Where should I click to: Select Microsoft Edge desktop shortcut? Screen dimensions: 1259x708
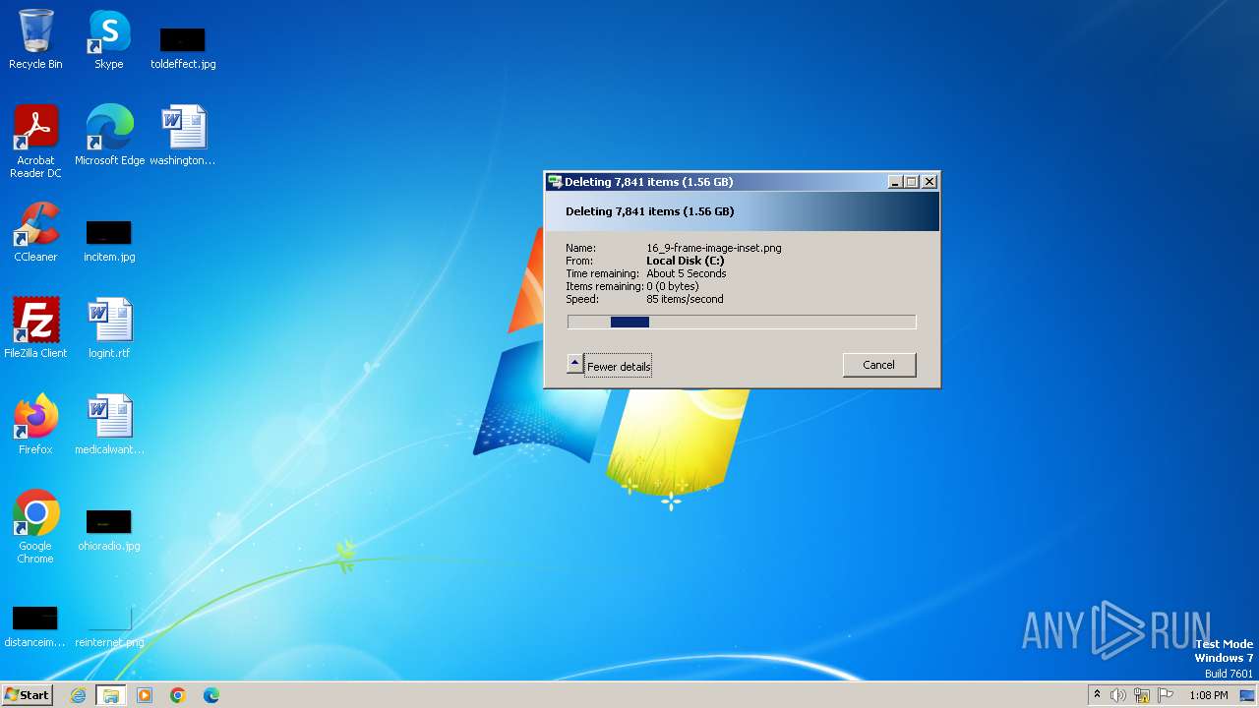click(109, 135)
